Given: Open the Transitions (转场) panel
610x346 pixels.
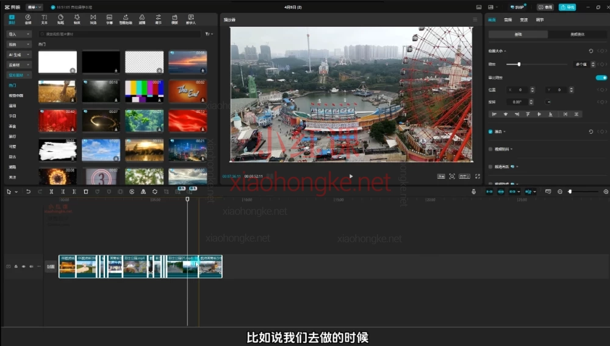Looking at the screenshot, I should point(93,20).
